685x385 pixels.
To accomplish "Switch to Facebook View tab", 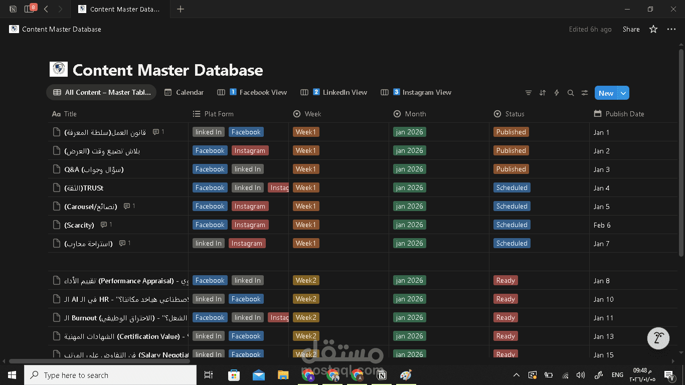I will click(x=252, y=92).
